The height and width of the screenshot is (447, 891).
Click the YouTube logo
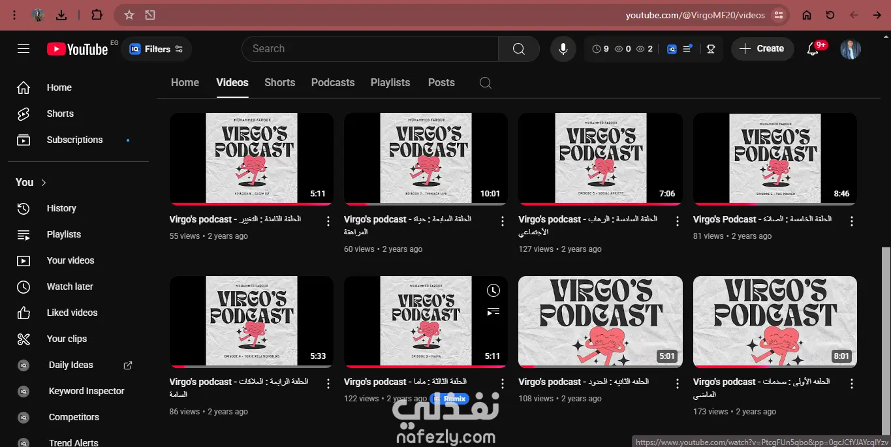click(77, 49)
